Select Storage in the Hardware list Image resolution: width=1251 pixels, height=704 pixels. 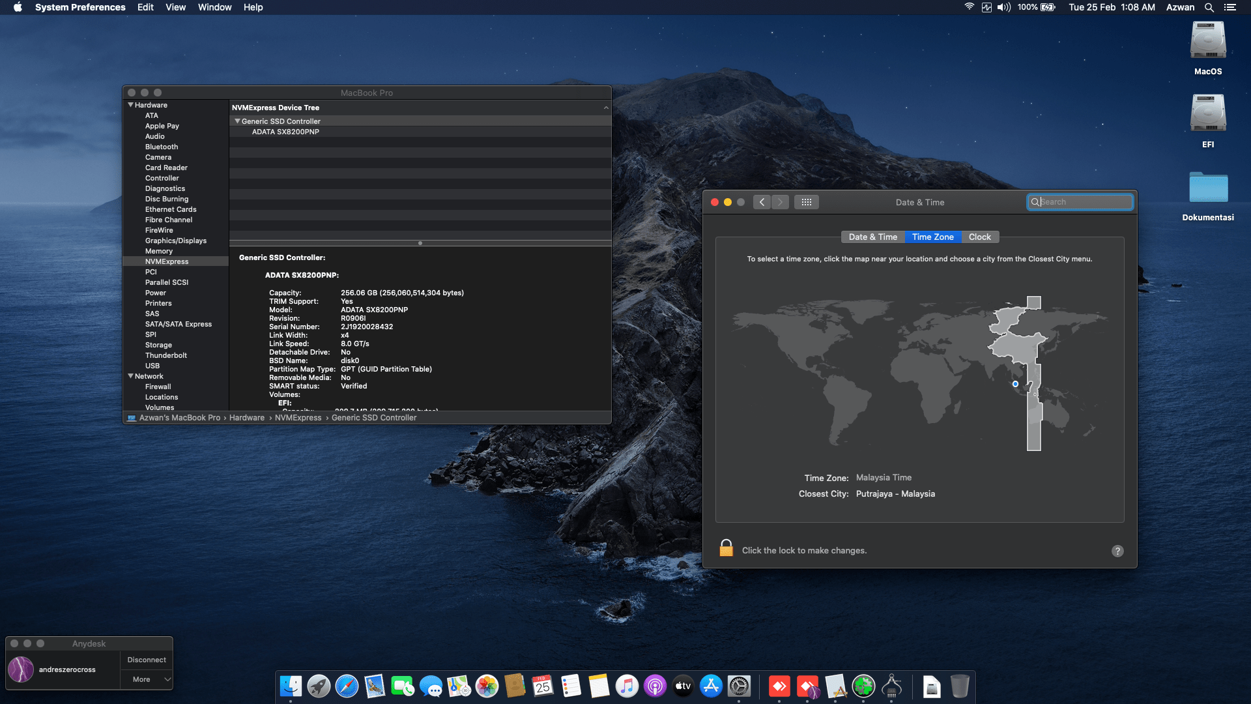(x=158, y=345)
